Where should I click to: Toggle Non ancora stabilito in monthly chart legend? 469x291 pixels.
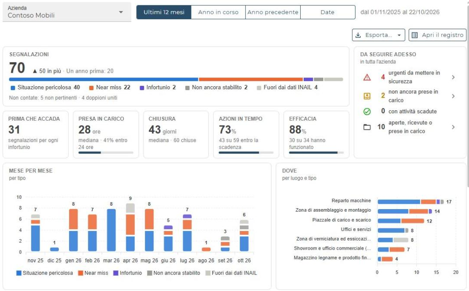point(174,273)
